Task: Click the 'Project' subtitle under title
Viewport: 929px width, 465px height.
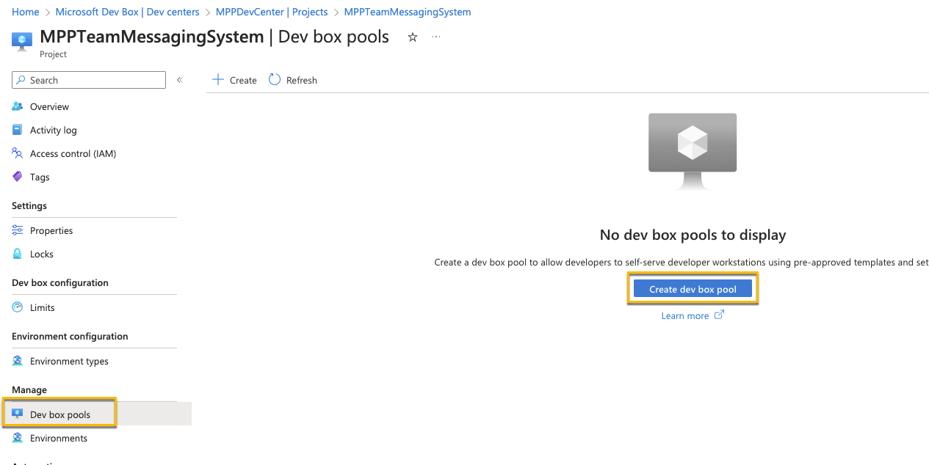Action: coord(53,54)
